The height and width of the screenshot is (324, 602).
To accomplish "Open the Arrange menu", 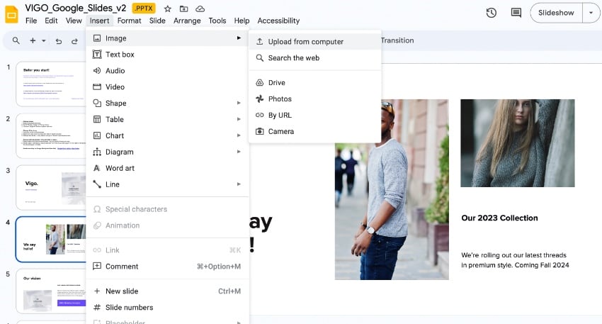I will 187,21.
